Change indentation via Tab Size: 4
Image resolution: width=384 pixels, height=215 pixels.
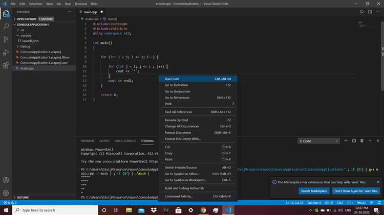314,203
